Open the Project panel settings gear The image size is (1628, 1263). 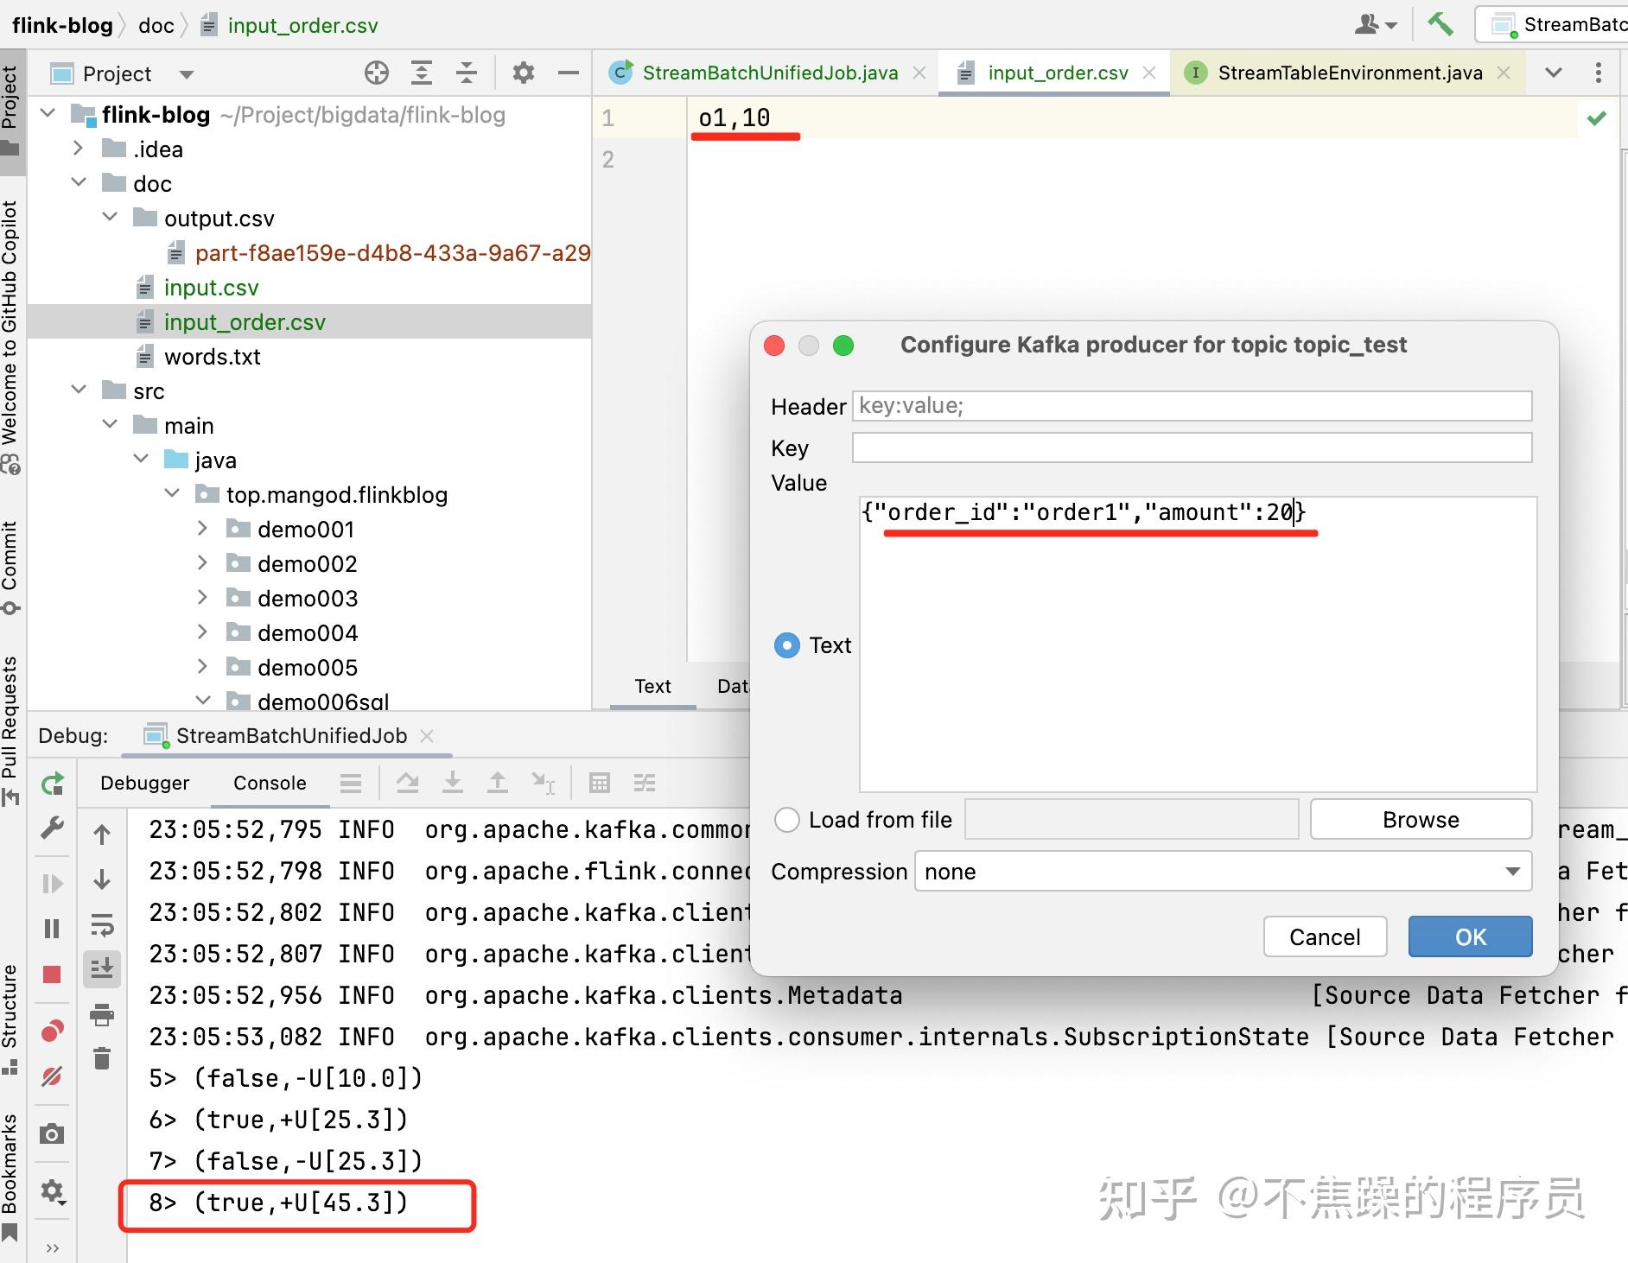[522, 73]
